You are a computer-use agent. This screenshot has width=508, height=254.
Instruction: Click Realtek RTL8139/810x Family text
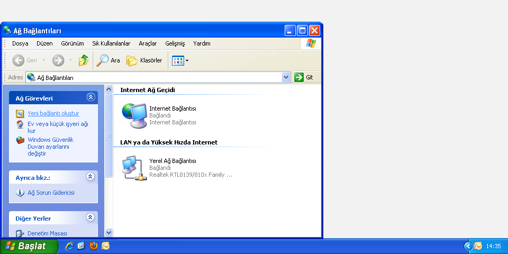pos(191,175)
